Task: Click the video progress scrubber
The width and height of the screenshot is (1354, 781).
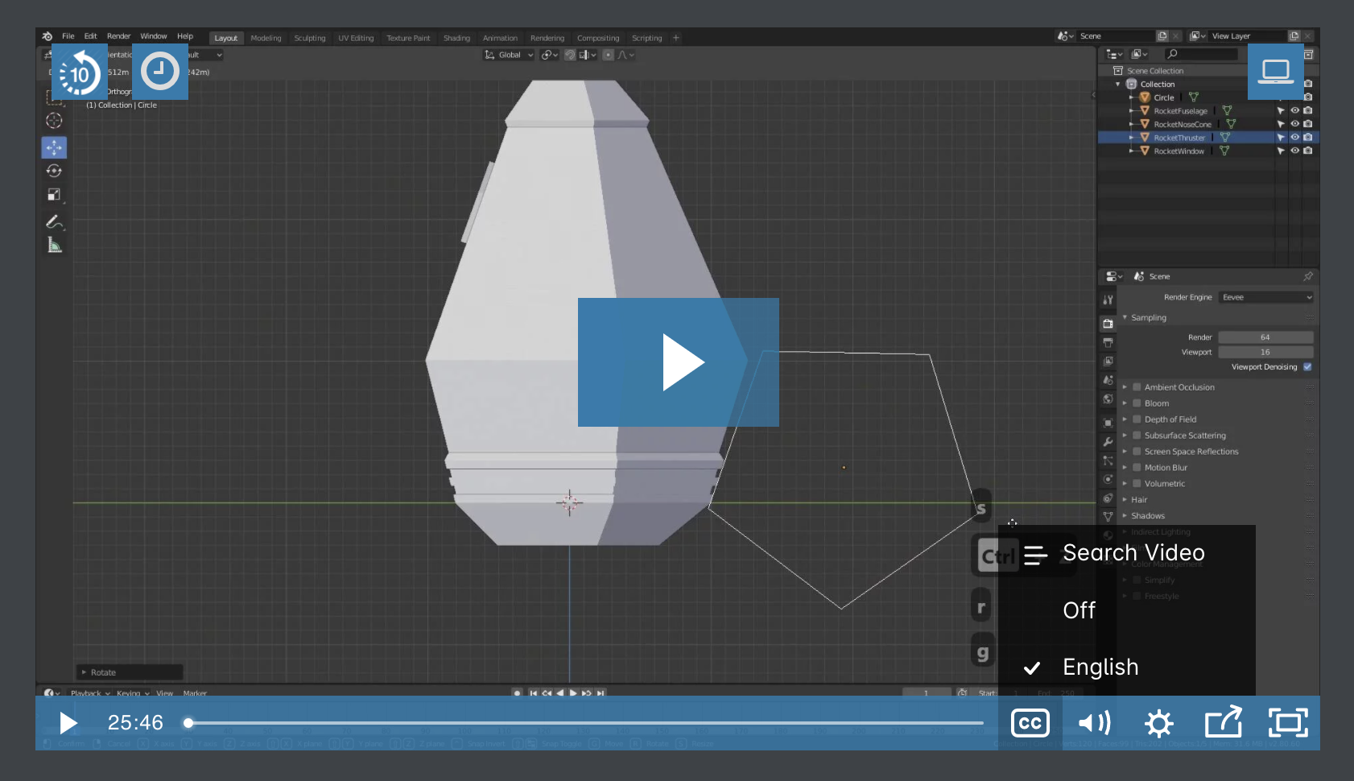Action: (188, 723)
